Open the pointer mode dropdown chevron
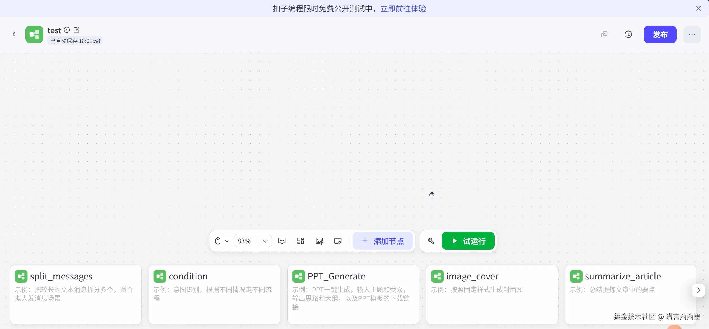The height and width of the screenshot is (329, 709). (x=227, y=241)
